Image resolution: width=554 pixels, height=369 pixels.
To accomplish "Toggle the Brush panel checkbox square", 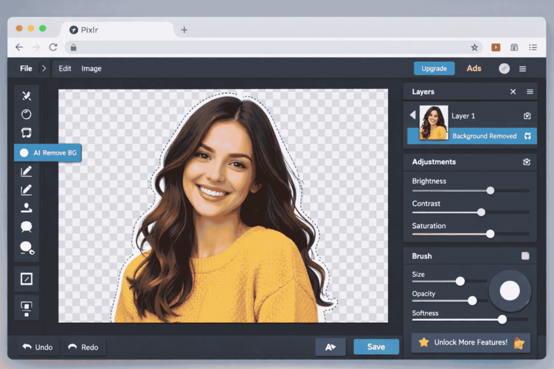I will (x=525, y=256).
